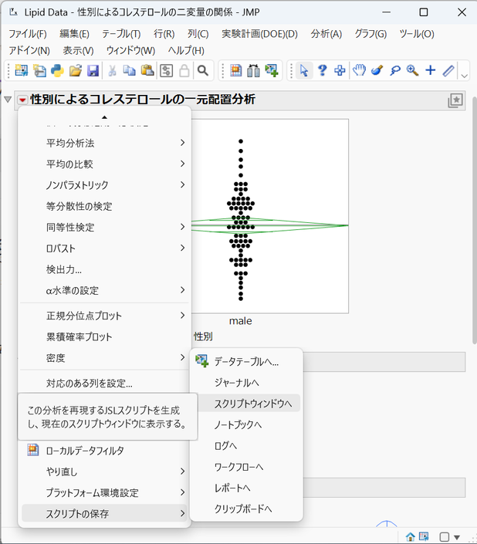The width and height of the screenshot is (477, 544).
Task: Click the preferences sliders toolbar icon
Action: click(167, 71)
